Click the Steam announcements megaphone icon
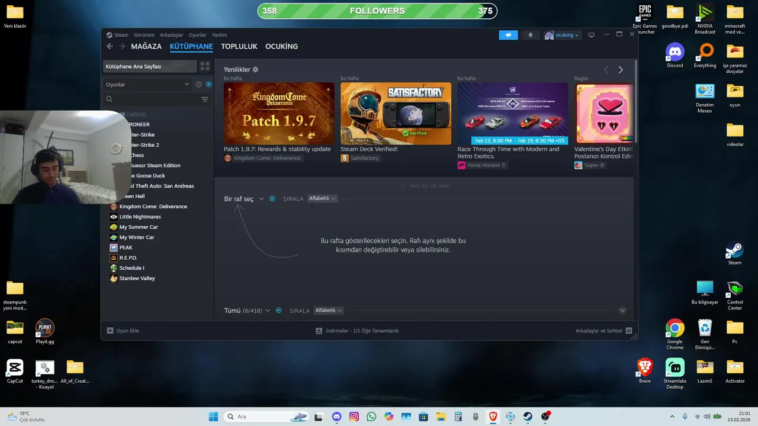The height and width of the screenshot is (426, 758). (508, 35)
